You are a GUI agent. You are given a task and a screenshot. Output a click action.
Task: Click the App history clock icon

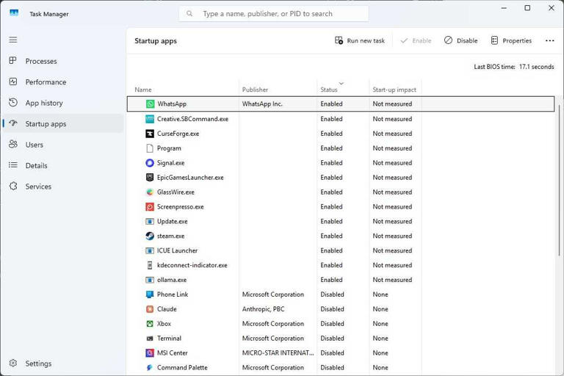pos(13,103)
